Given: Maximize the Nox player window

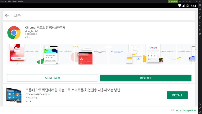Looking at the screenshot, I should tap(193, 1).
